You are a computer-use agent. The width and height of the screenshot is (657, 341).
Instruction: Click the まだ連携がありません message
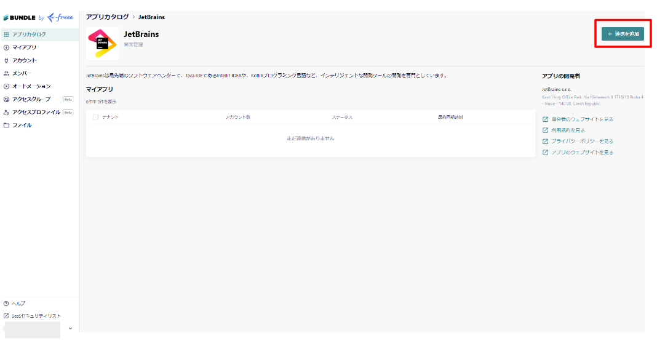pos(311,138)
